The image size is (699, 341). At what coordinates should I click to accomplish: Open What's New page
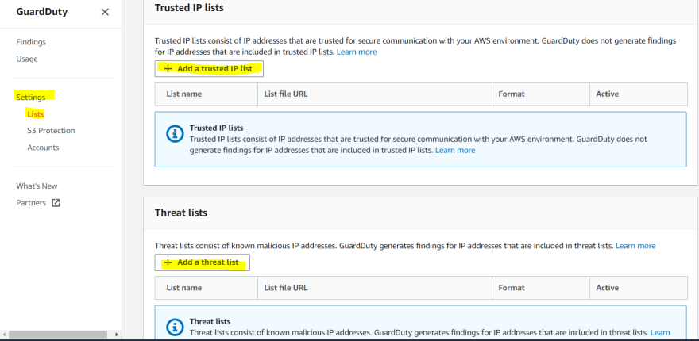tap(37, 186)
